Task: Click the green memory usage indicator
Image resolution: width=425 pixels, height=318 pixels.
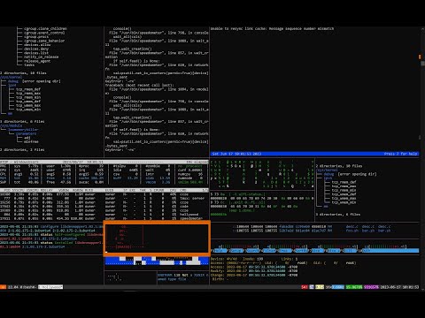Action: click(x=353, y=287)
